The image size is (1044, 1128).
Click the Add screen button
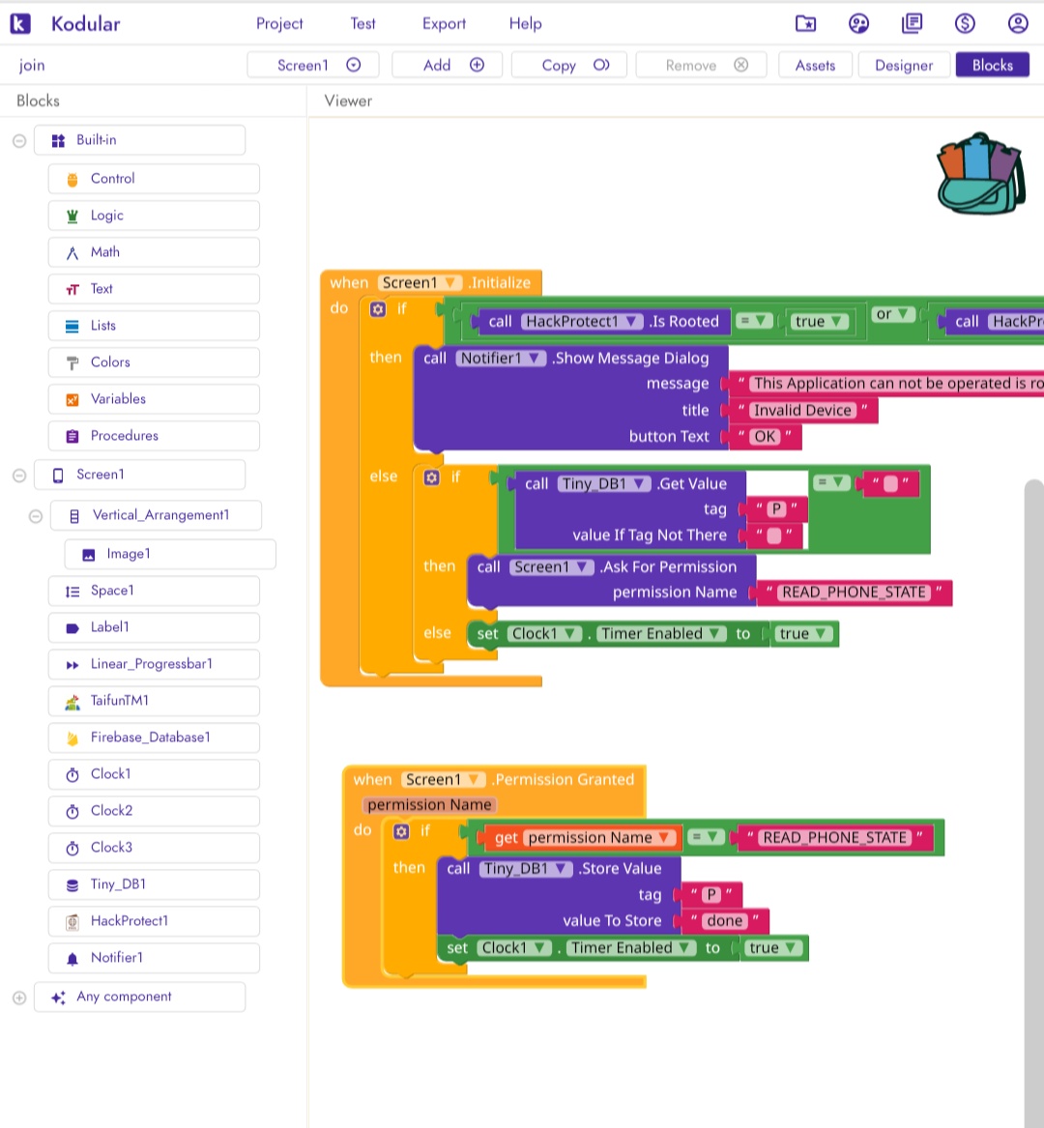[x=447, y=65]
